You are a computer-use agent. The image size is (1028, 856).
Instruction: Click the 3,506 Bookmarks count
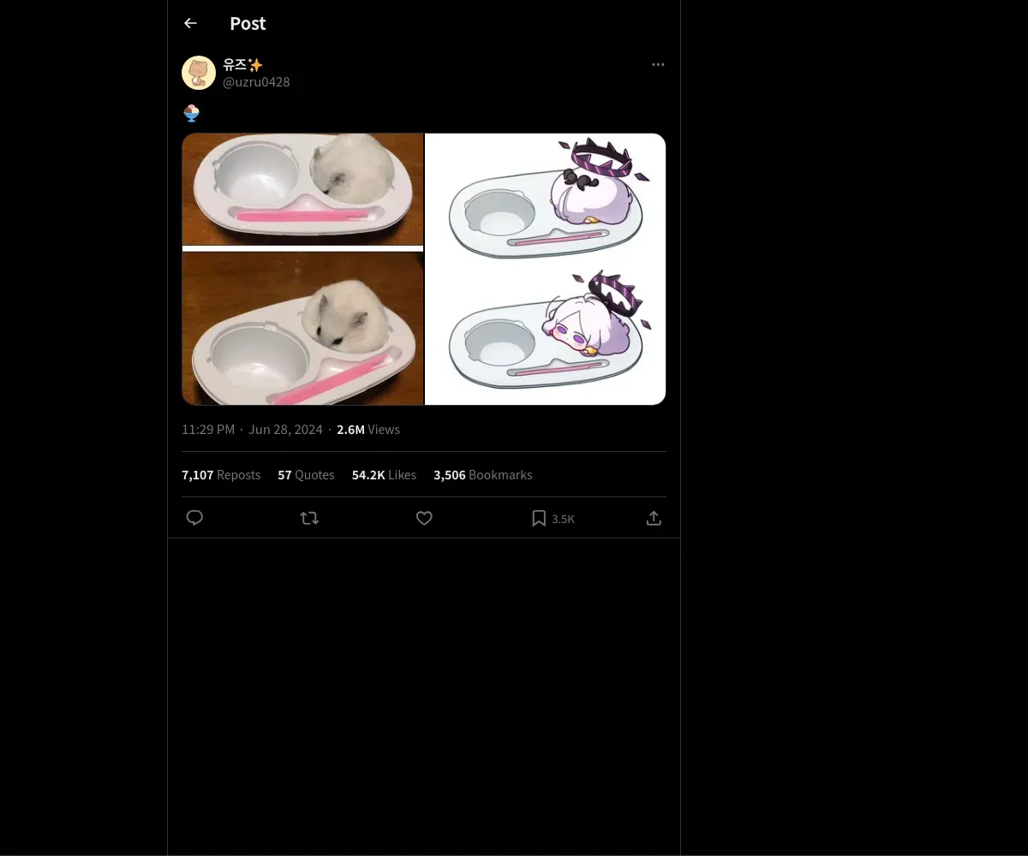pyautogui.click(x=482, y=475)
